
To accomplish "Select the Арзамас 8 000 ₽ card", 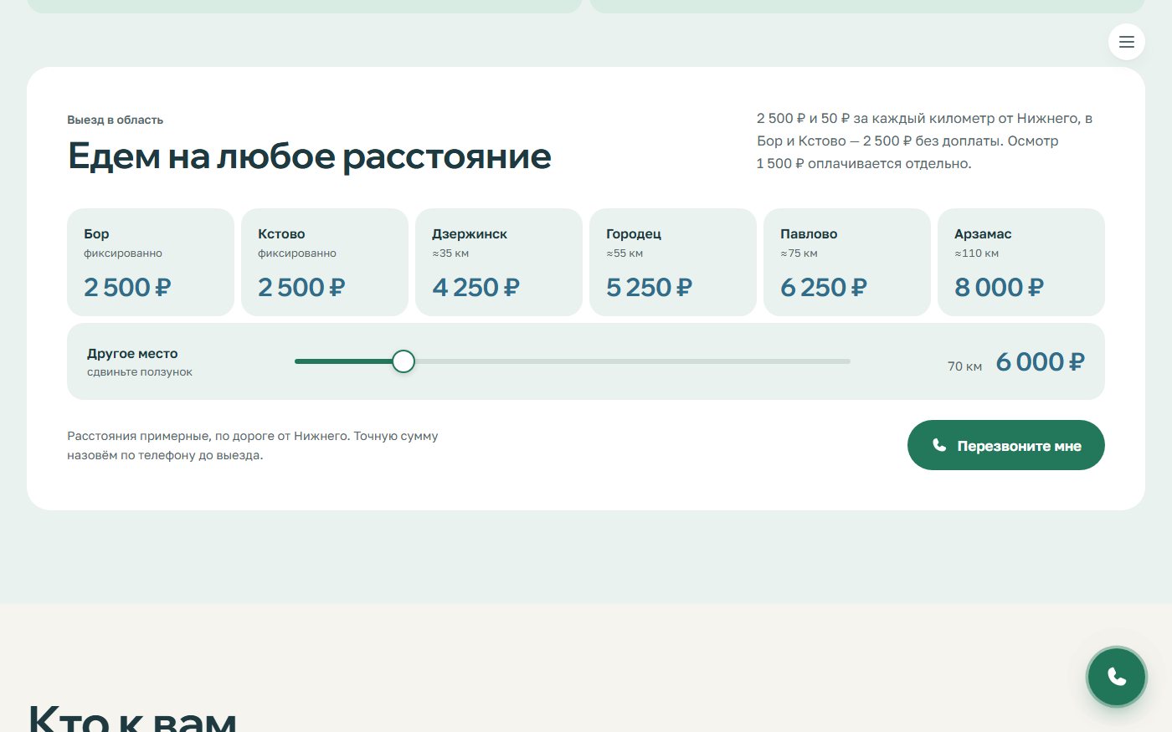I will click(1021, 263).
